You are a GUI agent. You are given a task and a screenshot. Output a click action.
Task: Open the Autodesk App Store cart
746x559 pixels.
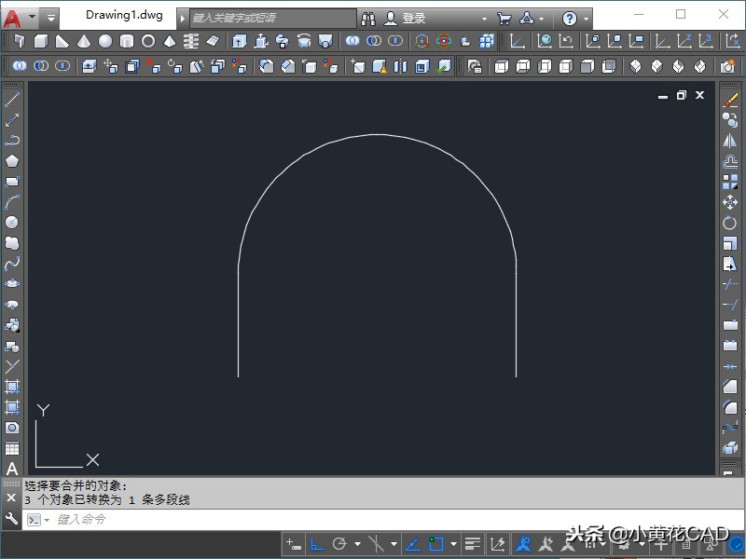pos(504,18)
